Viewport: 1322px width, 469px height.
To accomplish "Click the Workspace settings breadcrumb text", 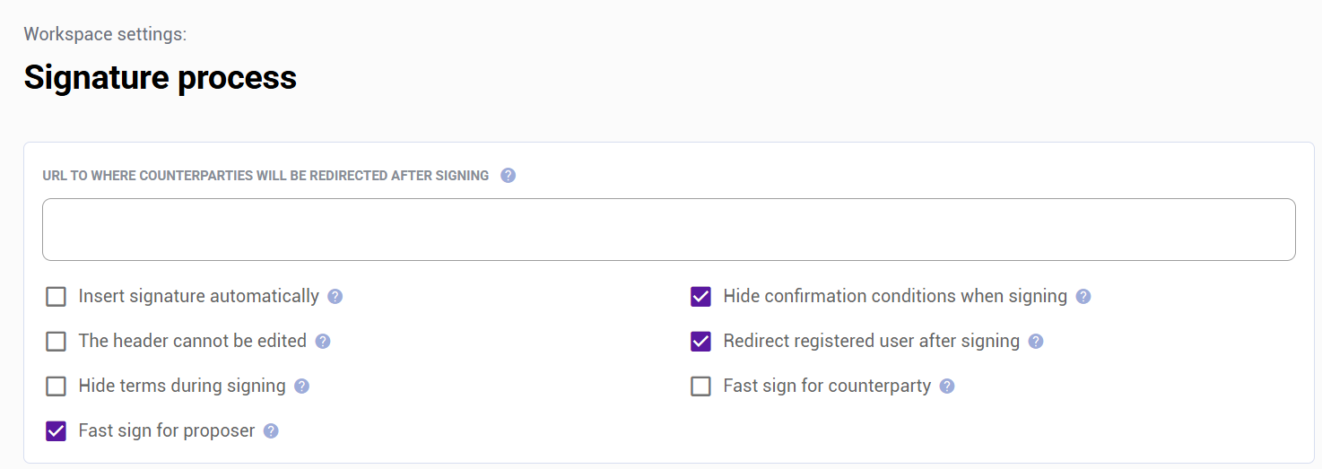I will (105, 35).
